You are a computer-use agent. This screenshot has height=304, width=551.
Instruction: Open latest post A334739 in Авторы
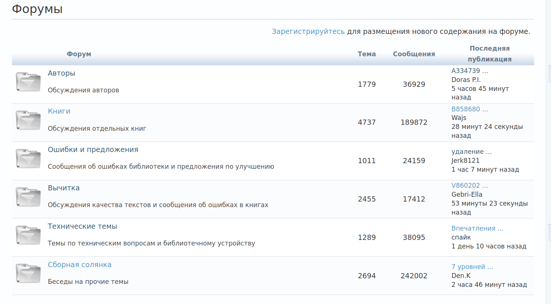click(x=469, y=71)
